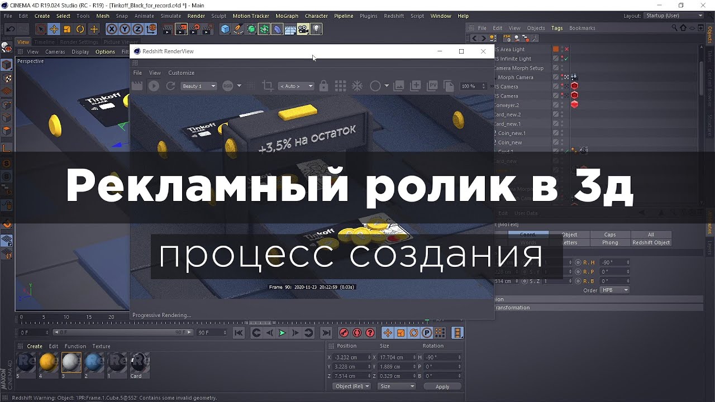
Task: Open the viewport Options menu
Action: (x=105, y=52)
